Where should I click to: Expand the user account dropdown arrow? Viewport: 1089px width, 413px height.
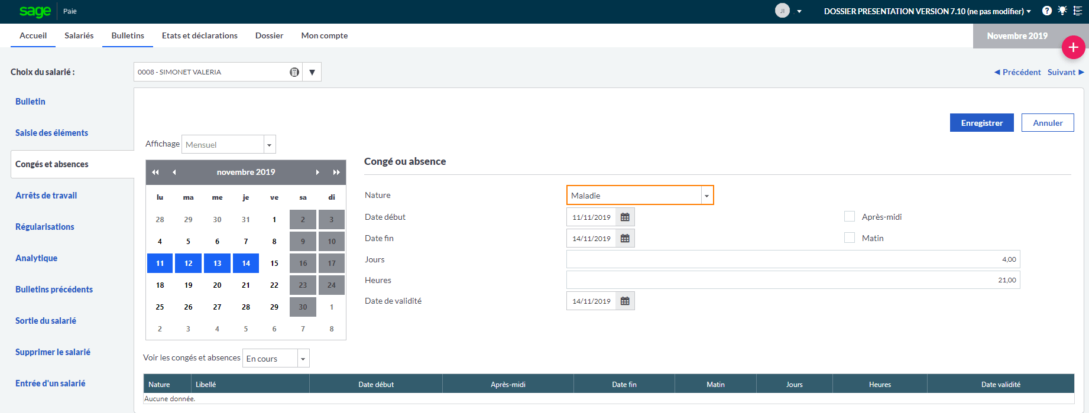799,11
